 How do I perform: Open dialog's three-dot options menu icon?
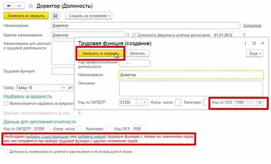coord(245,43)
